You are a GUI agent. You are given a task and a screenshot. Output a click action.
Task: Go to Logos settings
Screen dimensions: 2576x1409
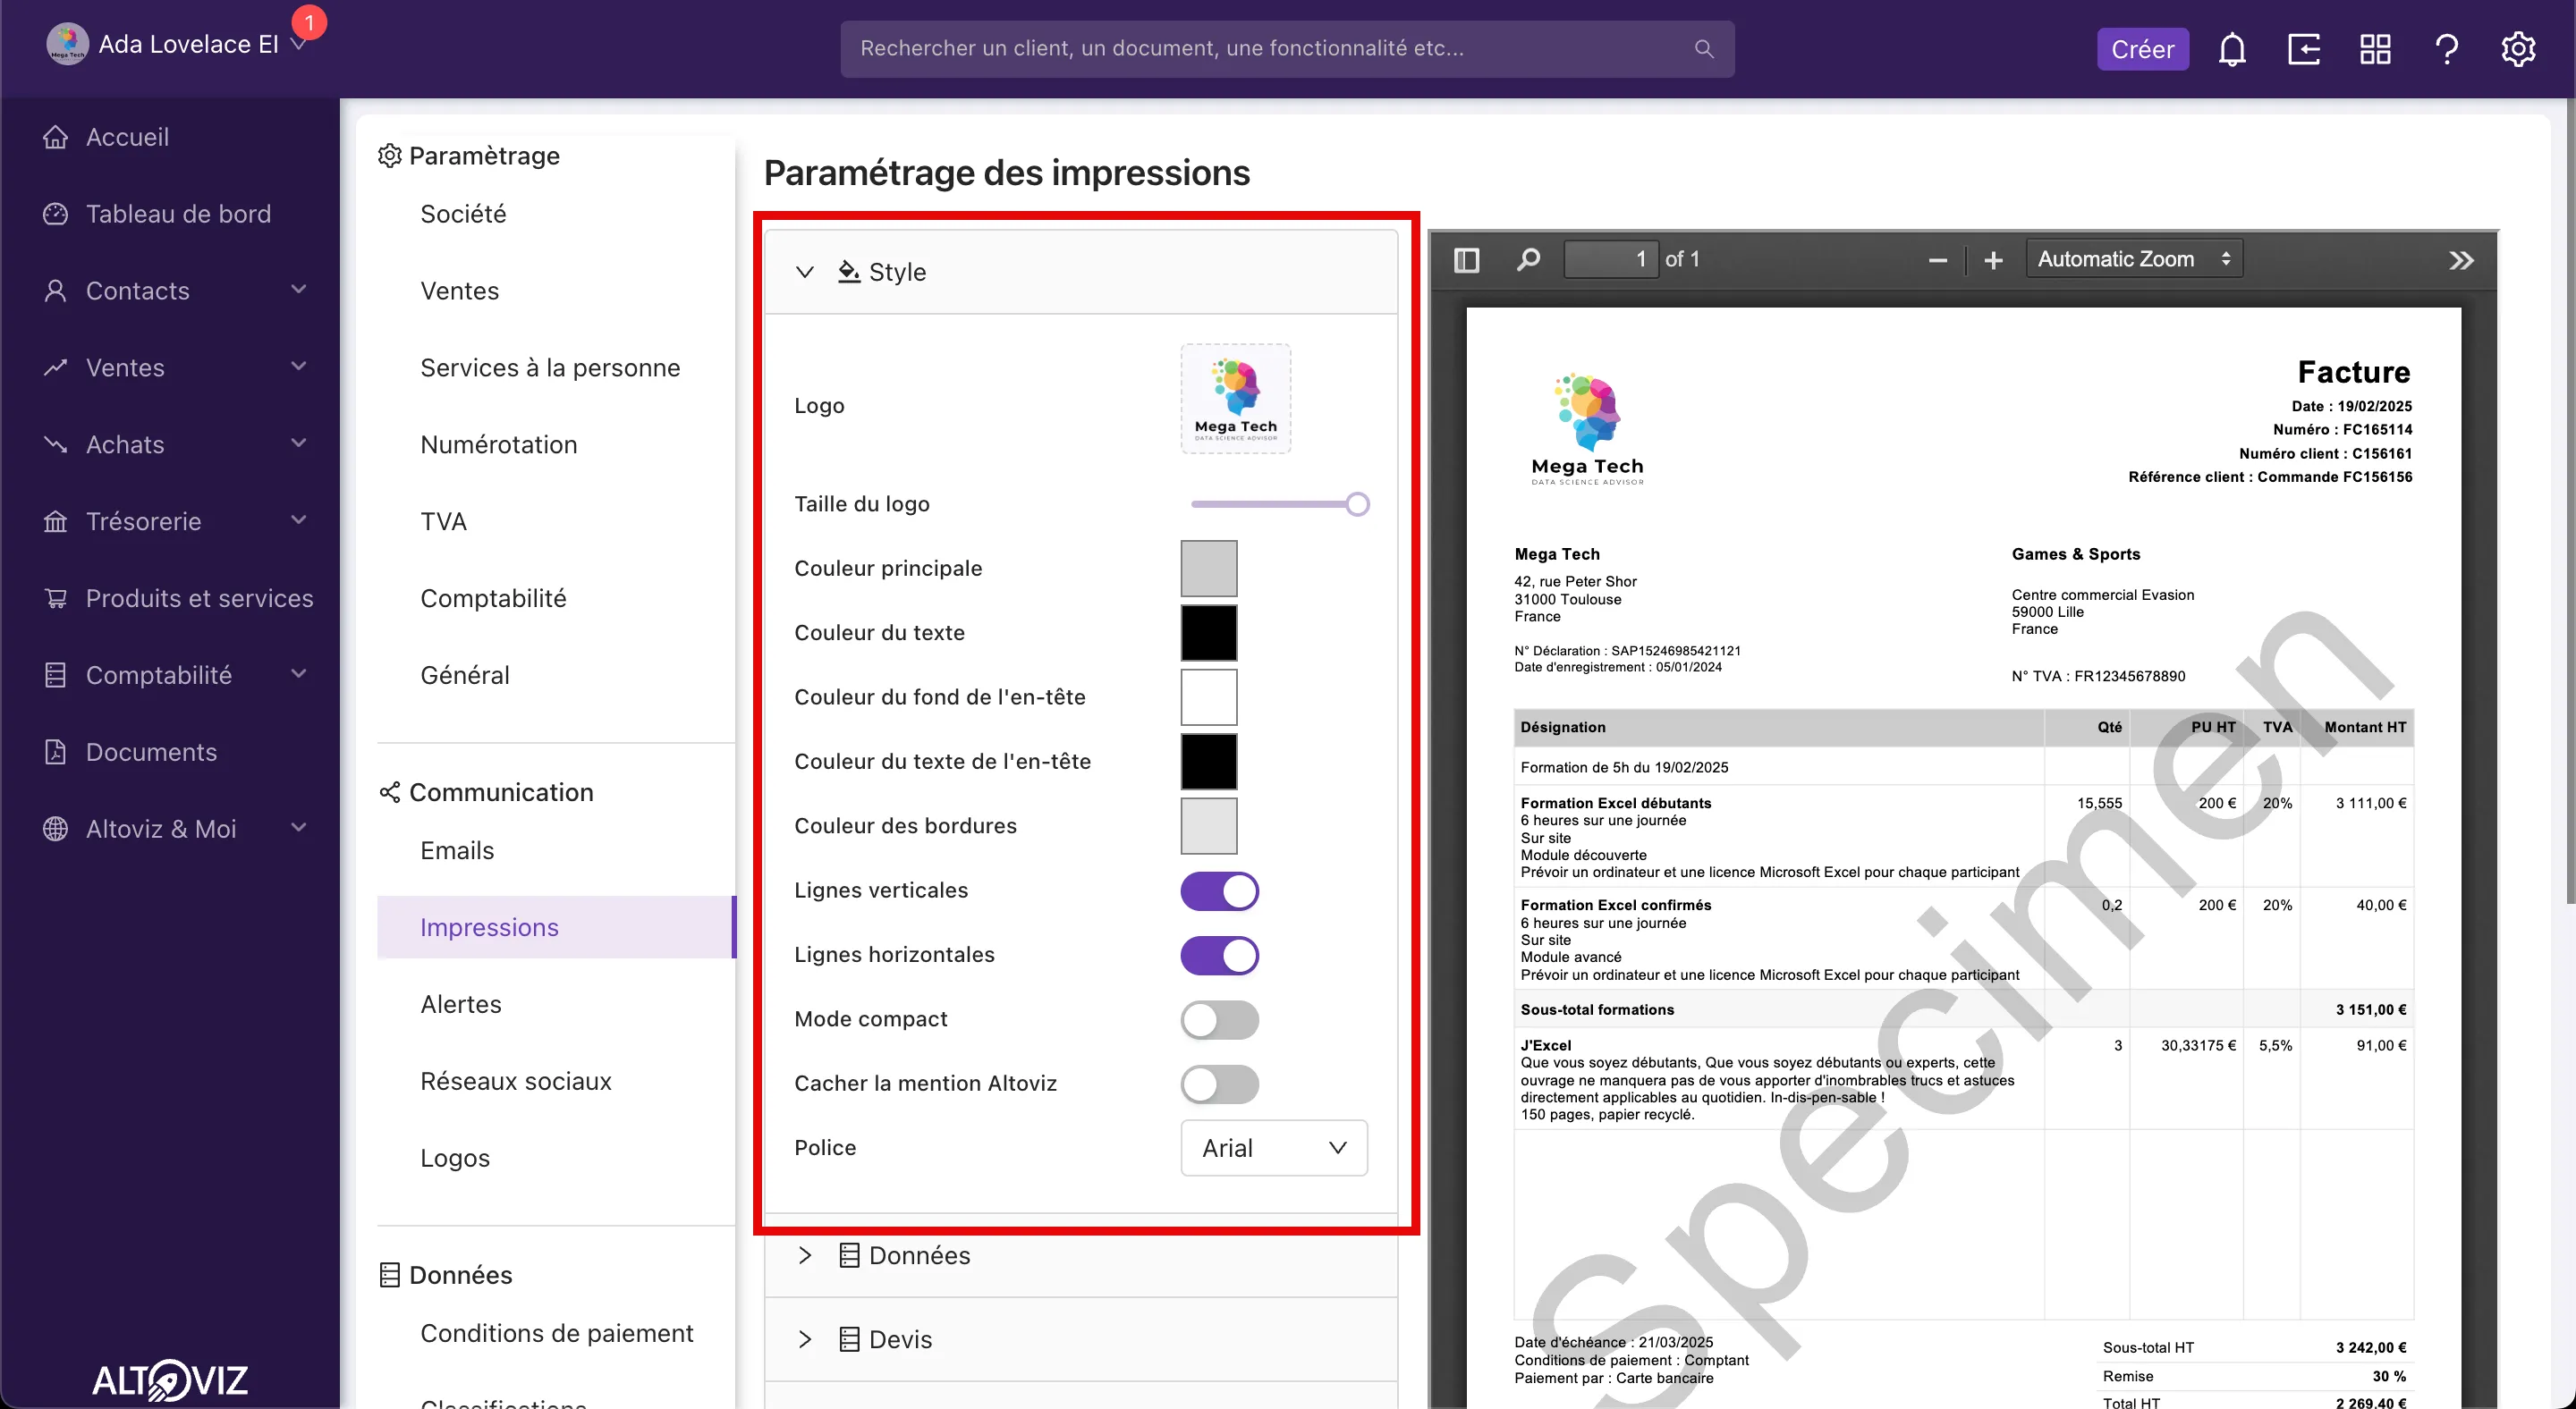pos(455,1158)
